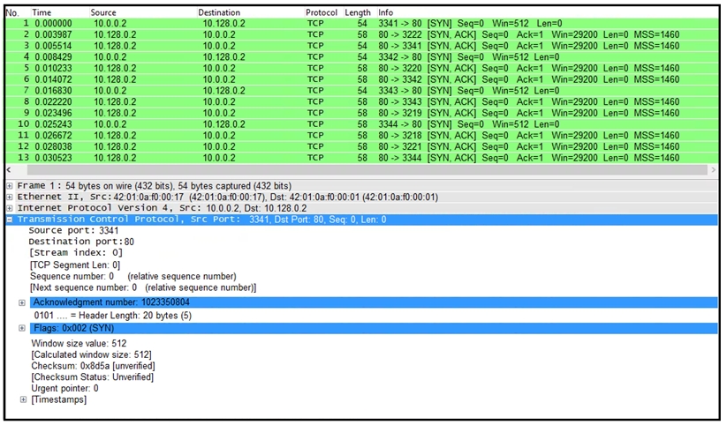The width and height of the screenshot is (727, 425).
Task: Click the horizontal scrollbar right arrow
Action: pos(713,170)
